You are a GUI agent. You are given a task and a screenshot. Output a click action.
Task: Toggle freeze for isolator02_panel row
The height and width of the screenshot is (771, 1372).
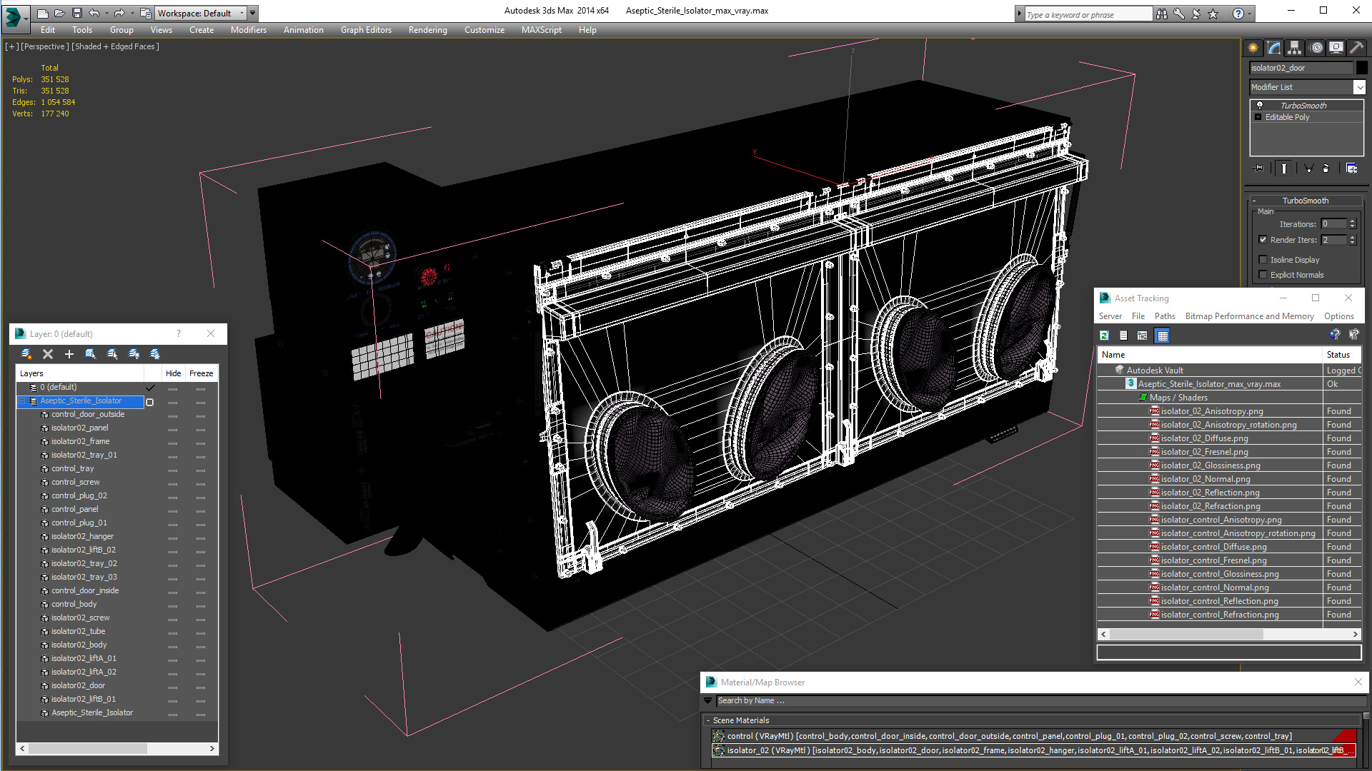click(201, 430)
